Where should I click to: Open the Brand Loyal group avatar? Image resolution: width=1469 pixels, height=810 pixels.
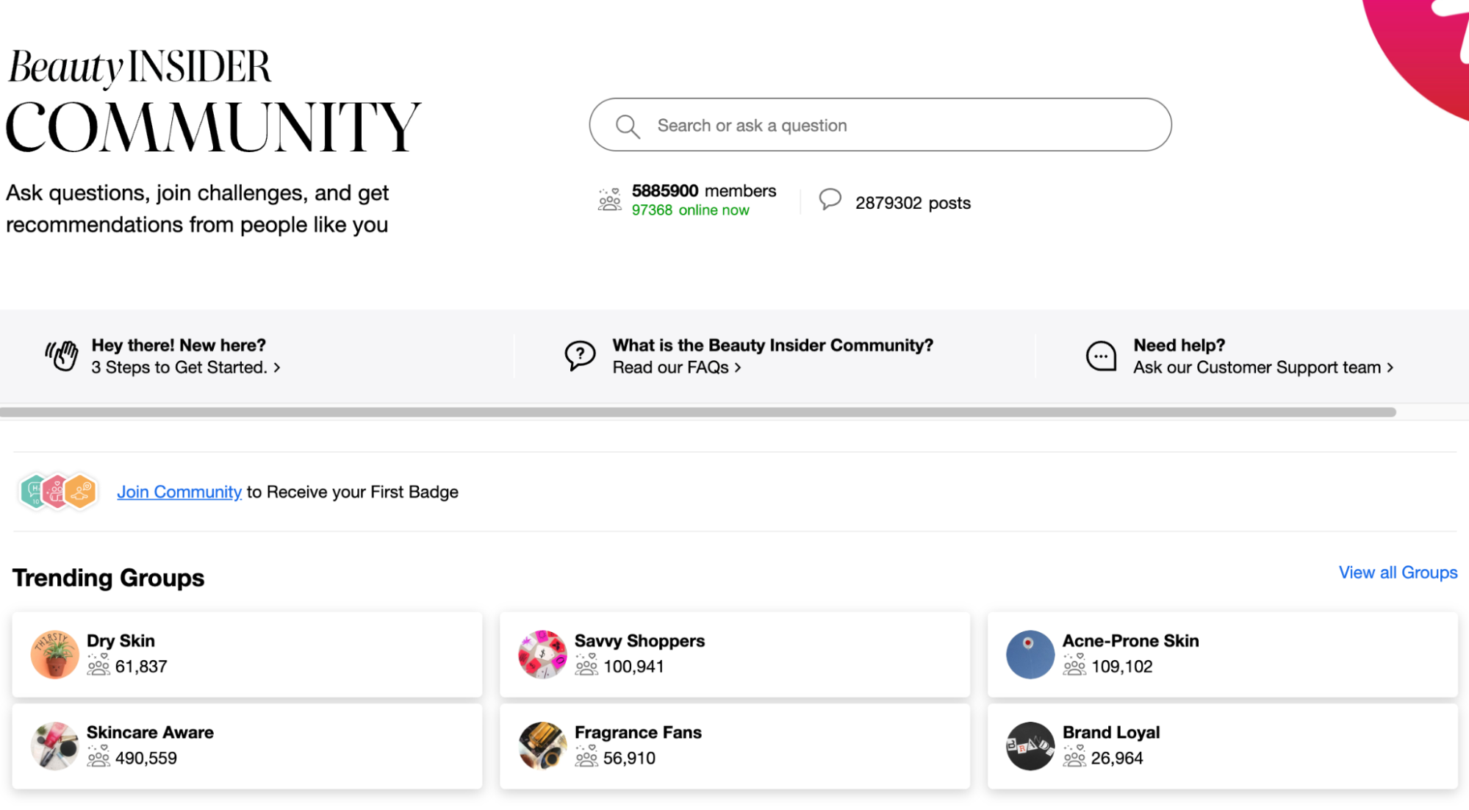(1030, 746)
